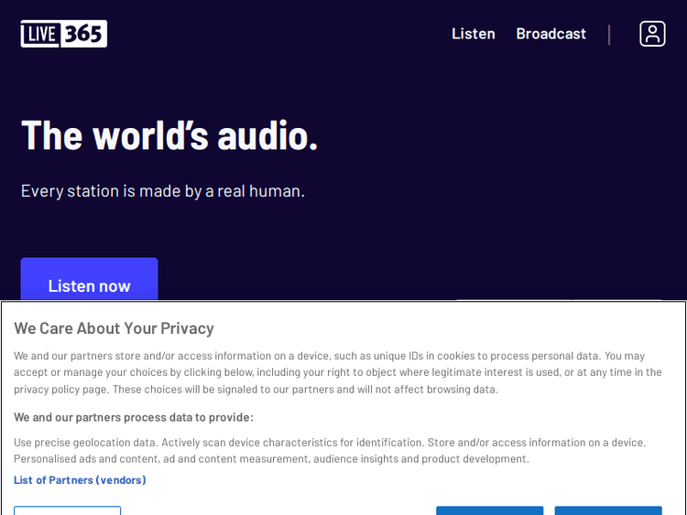Open the user account profile icon
This screenshot has width=687, height=515.
652,34
